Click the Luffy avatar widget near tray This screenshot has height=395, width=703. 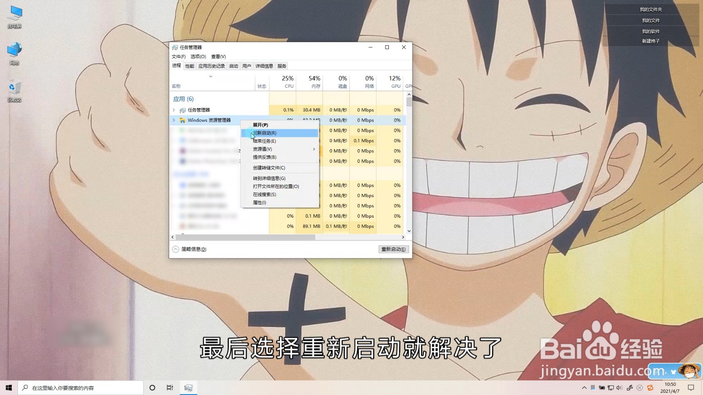click(x=689, y=371)
